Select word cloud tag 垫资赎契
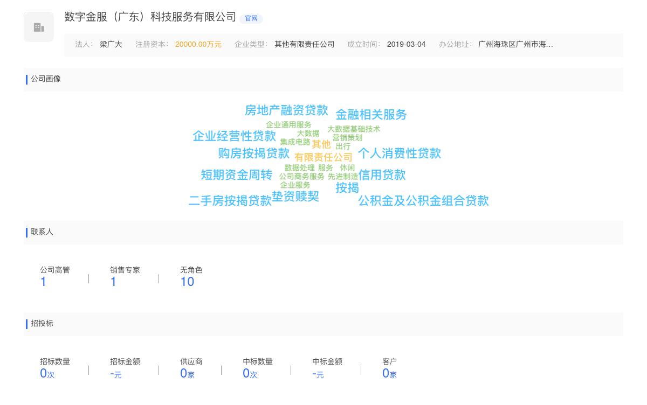 (x=295, y=197)
